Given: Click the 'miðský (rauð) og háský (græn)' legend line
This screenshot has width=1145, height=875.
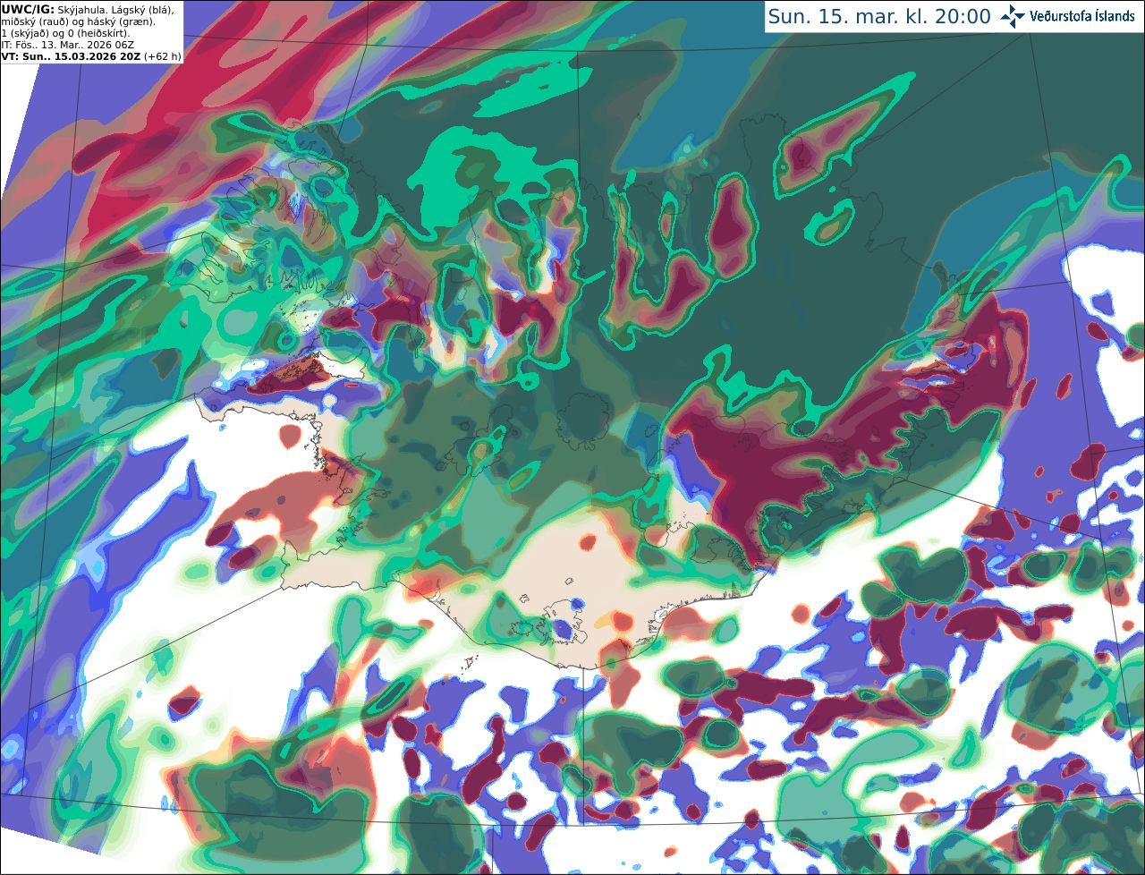Looking at the screenshot, I should coord(78,21).
